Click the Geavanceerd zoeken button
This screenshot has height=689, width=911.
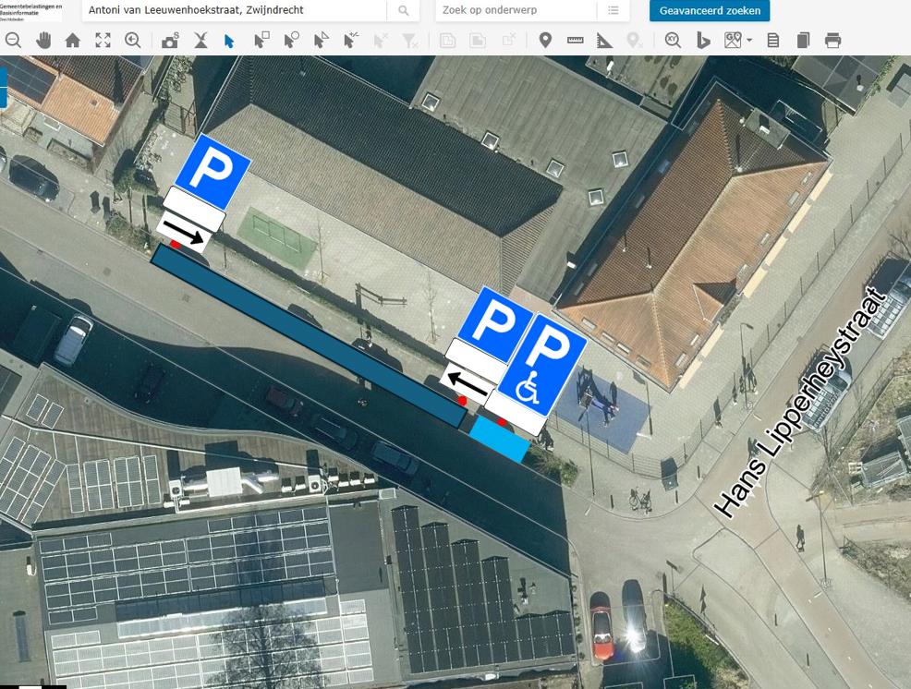click(710, 11)
